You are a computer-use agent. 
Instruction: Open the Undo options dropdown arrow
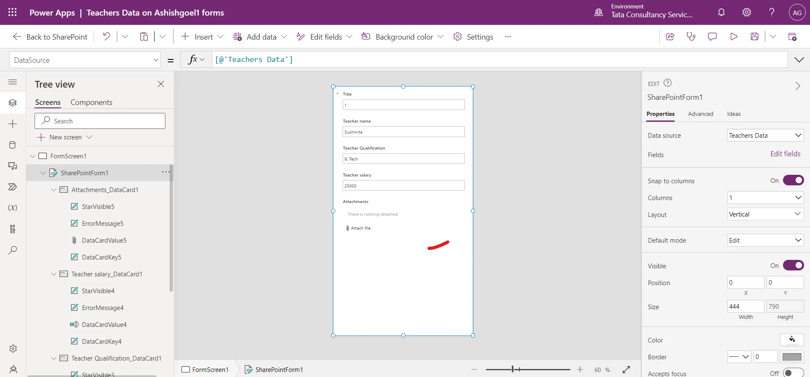125,37
